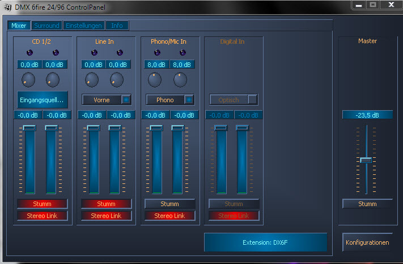Toggle Stereo Link for Phono/Mic In
Screen dimensions: 403x264
tap(169, 216)
